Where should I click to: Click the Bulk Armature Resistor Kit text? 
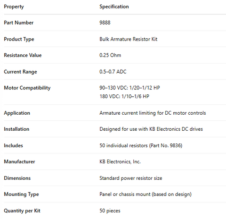click(x=129, y=39)
